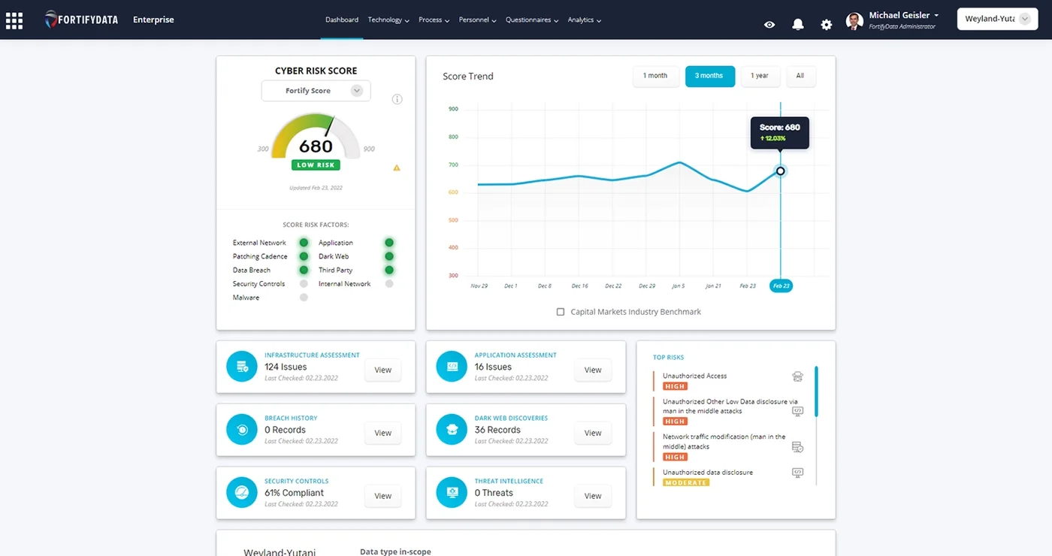Select the 1 year trend range
The height and width of the screenshot is (556, 1052).
[x=760, y=76]
